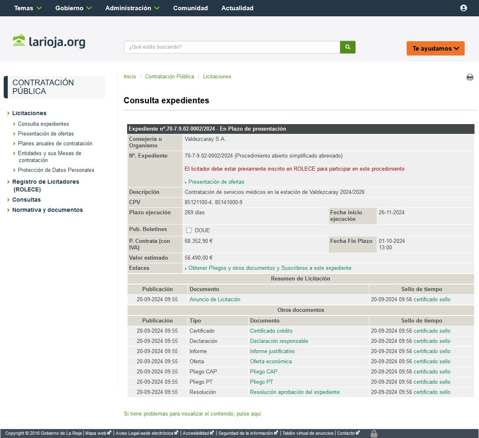
Task: Open the Anuncio de Licitación document
Action: [215, 300]
